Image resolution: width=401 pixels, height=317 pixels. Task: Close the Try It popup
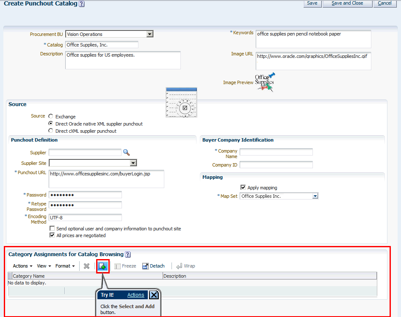point(154,295)
